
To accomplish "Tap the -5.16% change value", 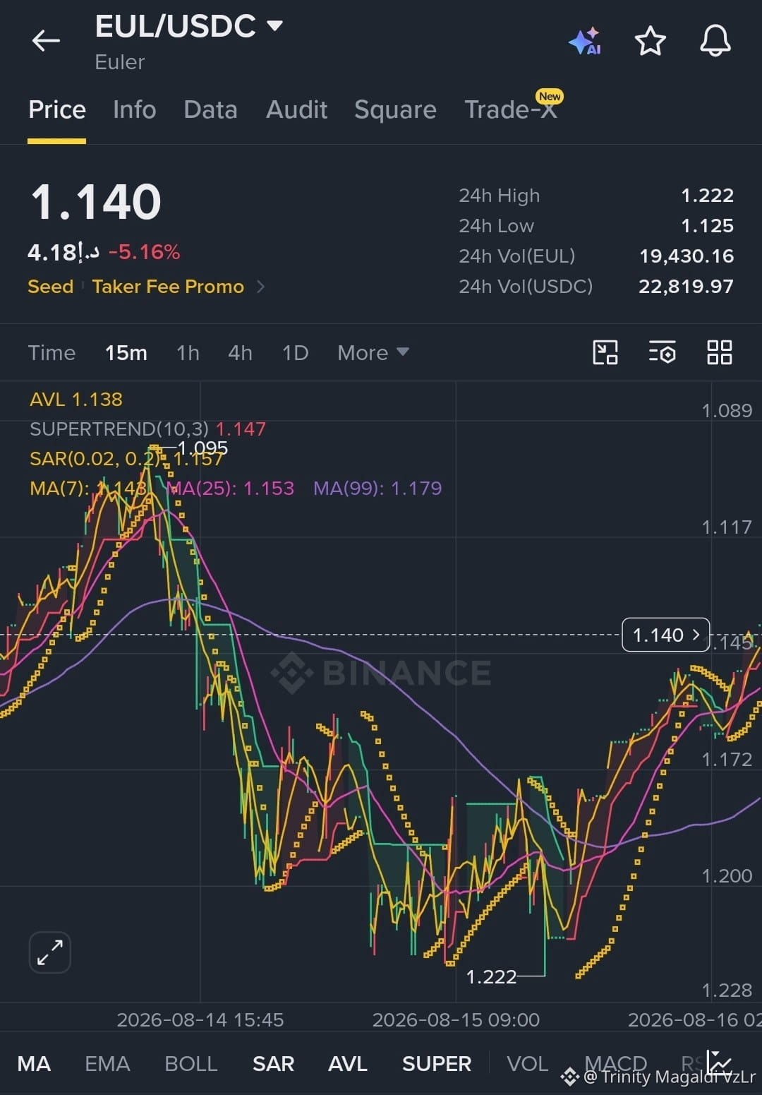I will (x=144, y=252).
